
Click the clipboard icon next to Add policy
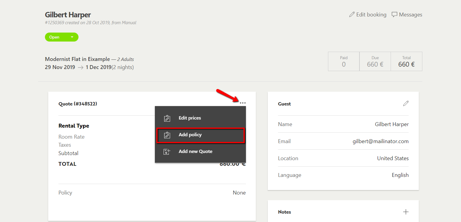167,135
